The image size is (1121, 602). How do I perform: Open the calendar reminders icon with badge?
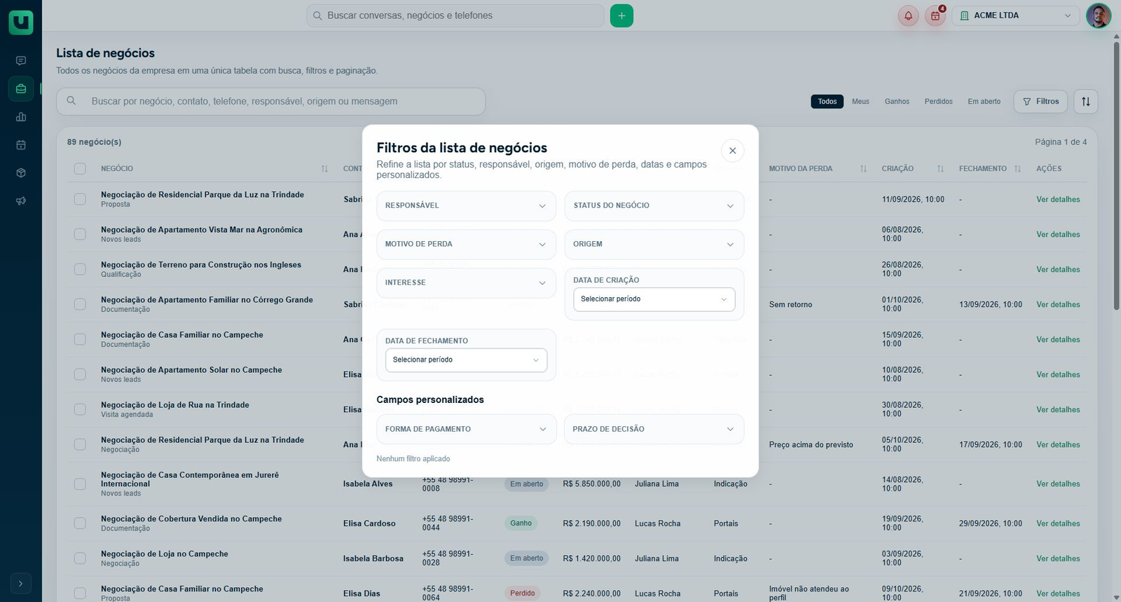(935, 15)
